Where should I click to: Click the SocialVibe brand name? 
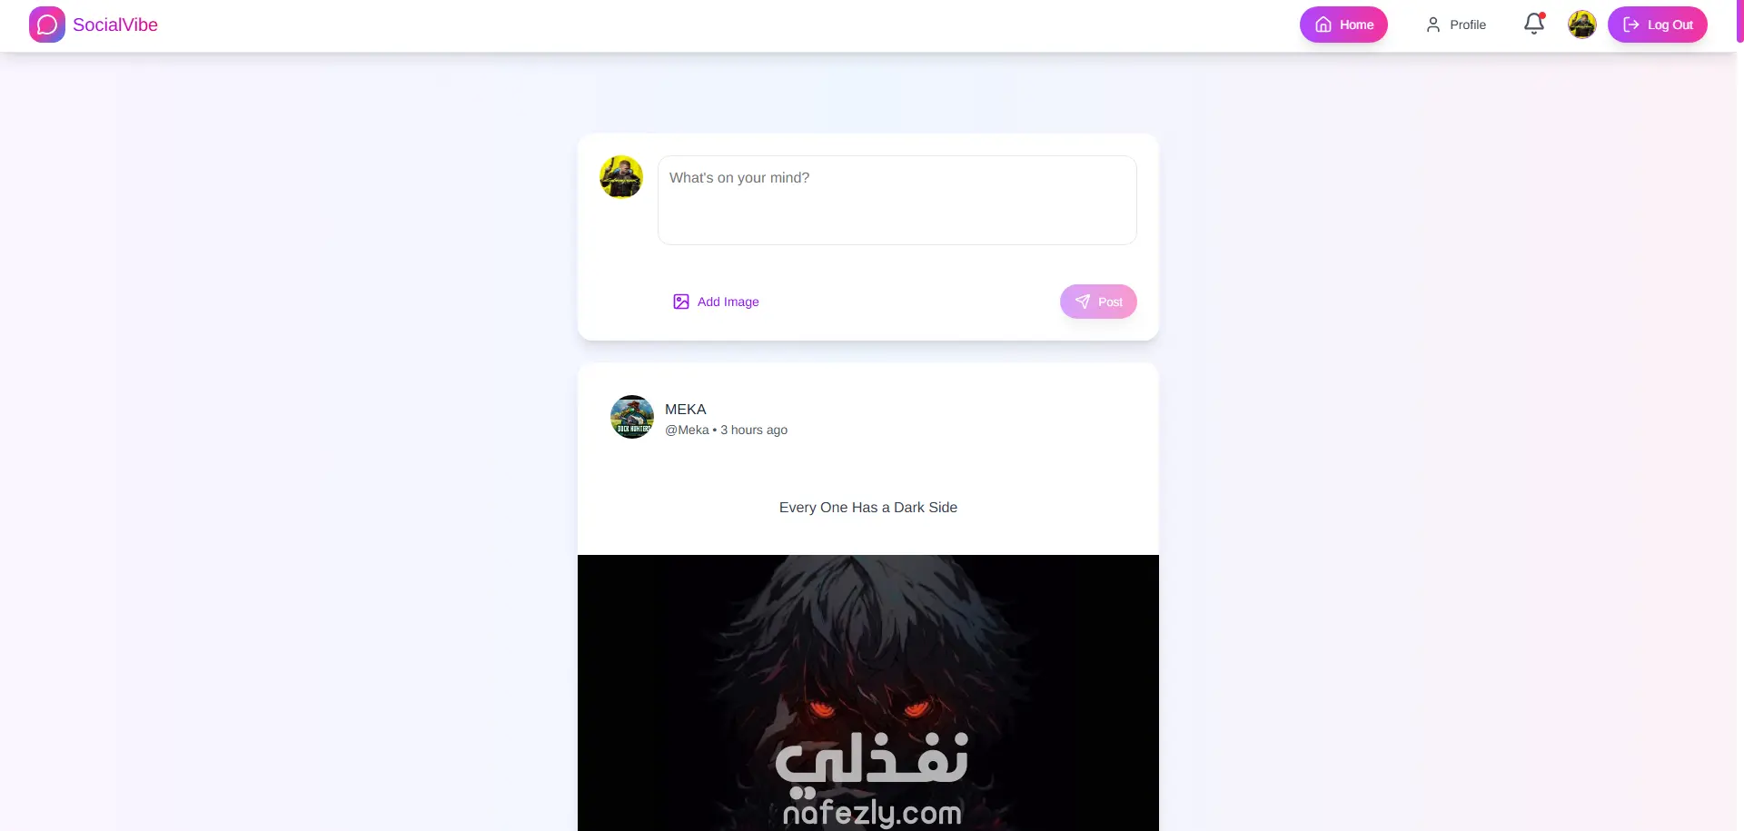coord(115,25)
